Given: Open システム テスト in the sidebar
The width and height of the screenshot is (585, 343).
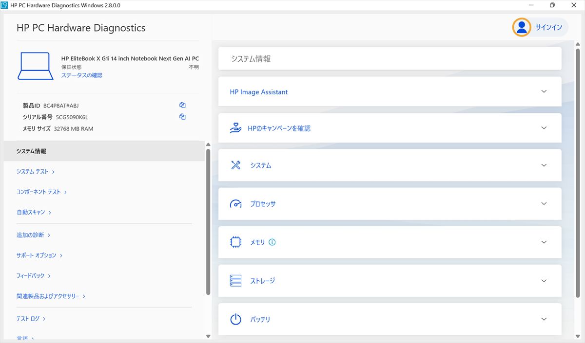Looking at the screenshot, I should point(35,171).
